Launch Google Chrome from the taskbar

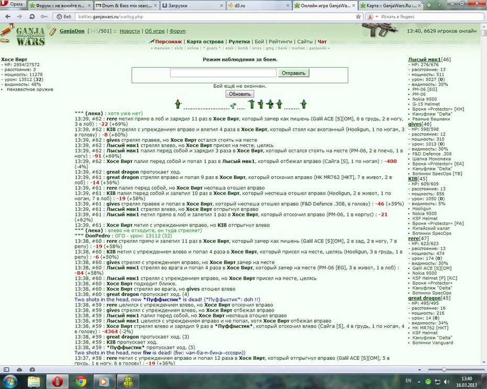tap(81, 382)
